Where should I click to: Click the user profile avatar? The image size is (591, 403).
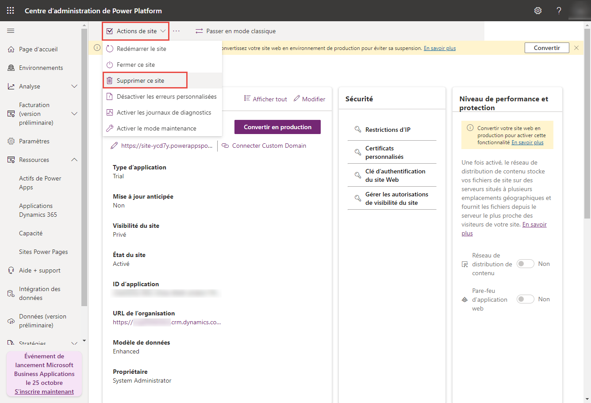click(579, 11)
